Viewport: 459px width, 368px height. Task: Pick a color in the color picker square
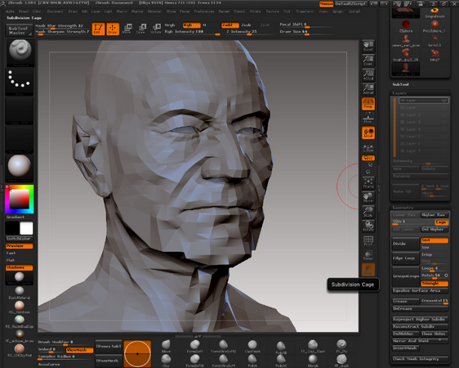coord(20,200)
